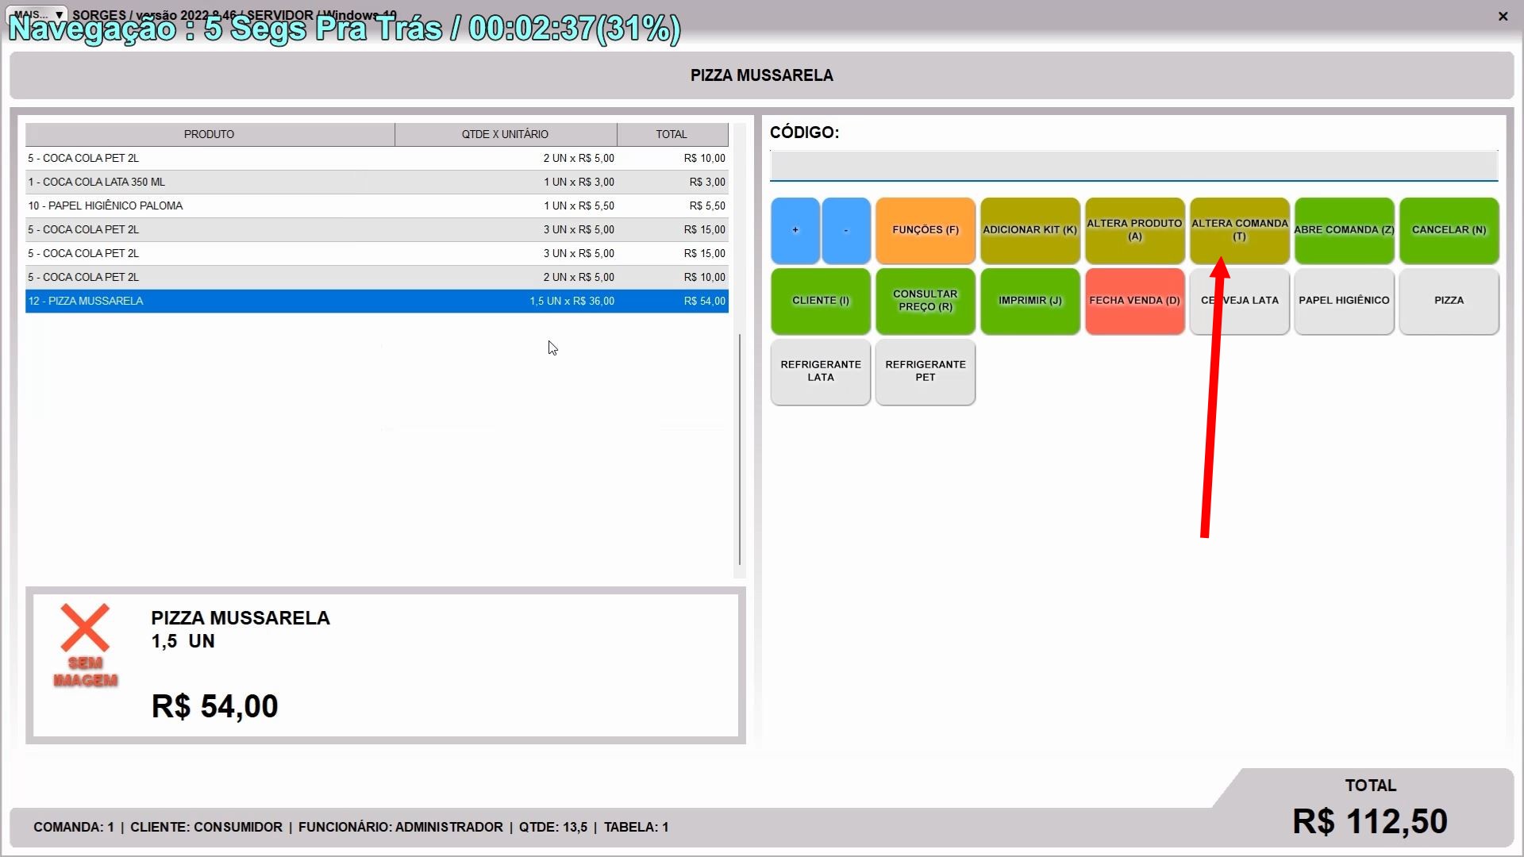Choose the REFRIGERANTE PET shortcut
Image resolution: width=1524 pixels, height=857 pixels.
coord(925,371)
